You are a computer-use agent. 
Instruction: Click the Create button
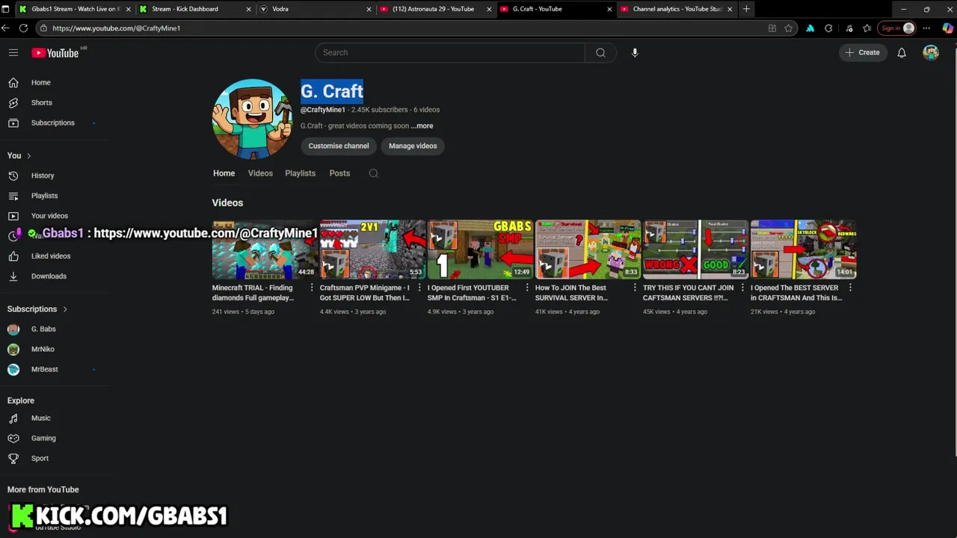pyautogui.click(x=862, y=52)
